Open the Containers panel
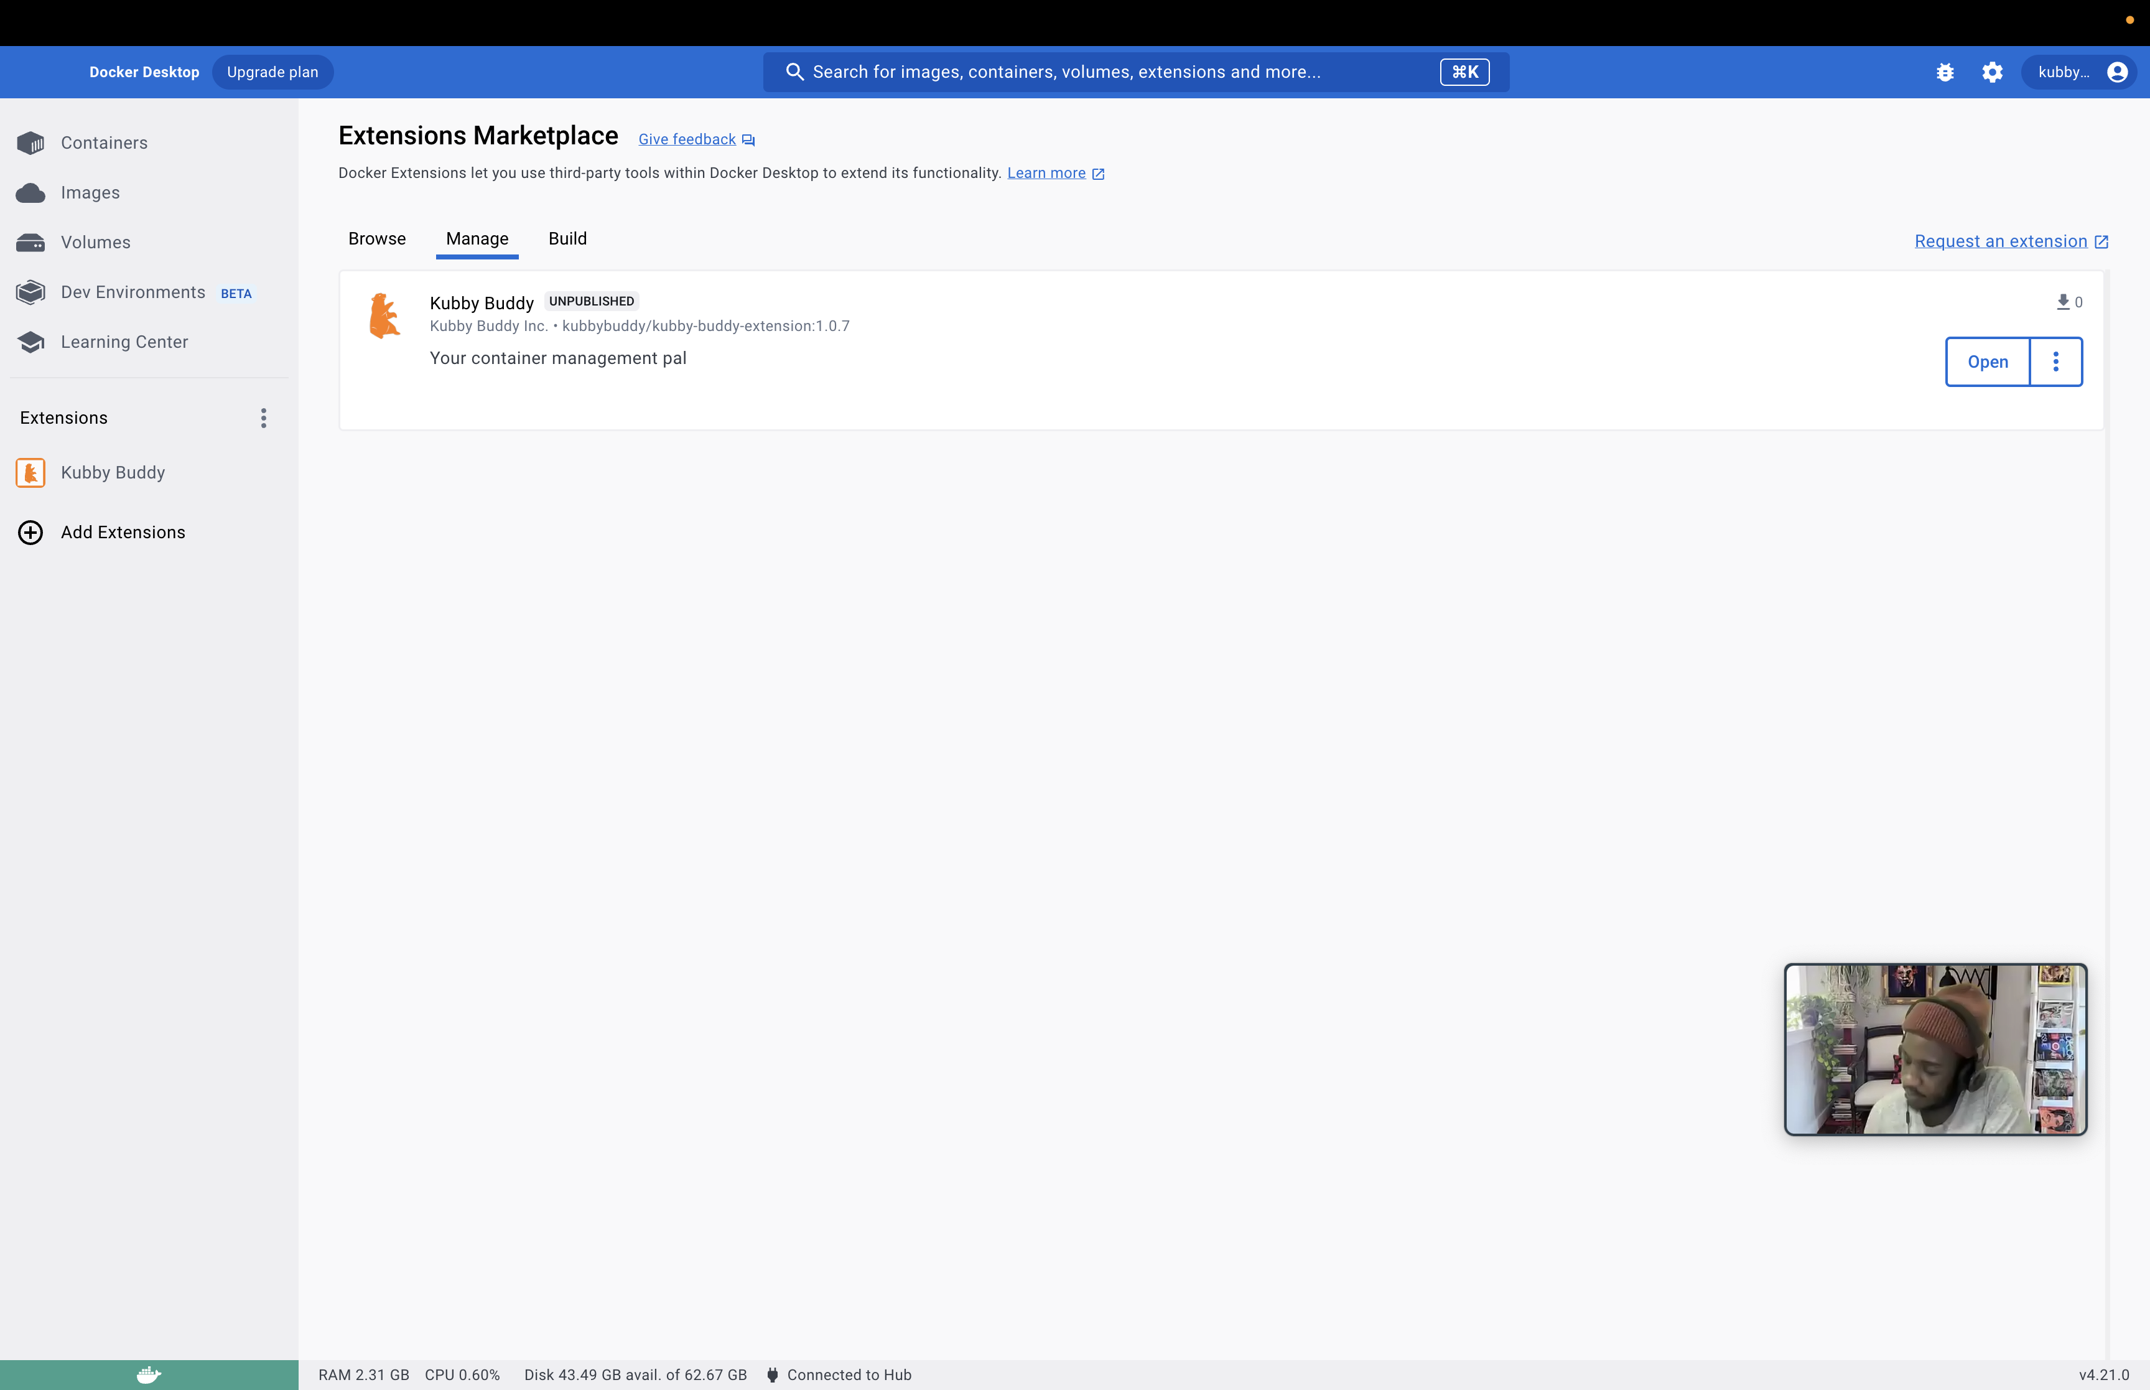This screenshot has width=2150, height=1390. (104, 142)
